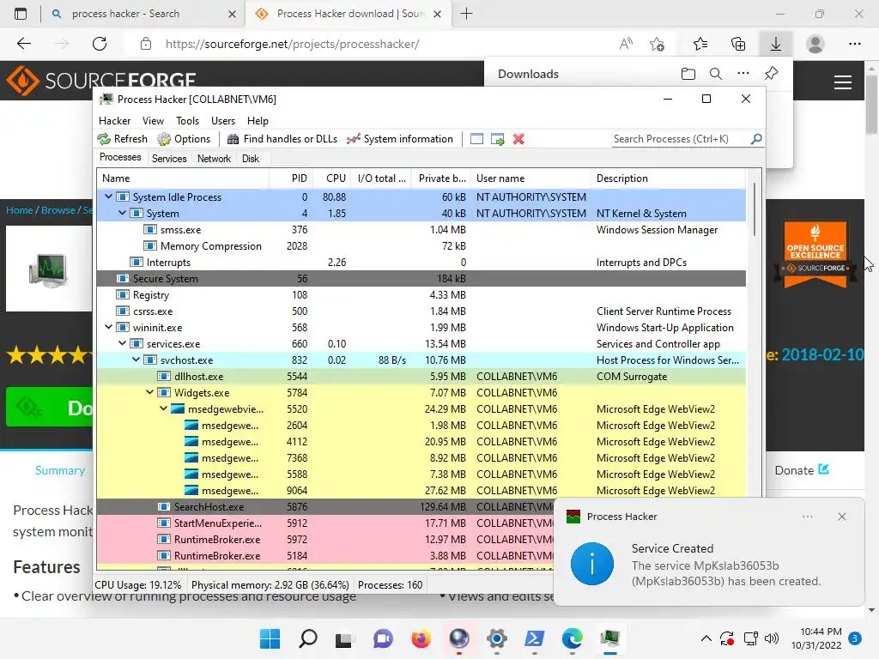Open Windows Start button
879x659 pixels.
[x=270, y=638]
